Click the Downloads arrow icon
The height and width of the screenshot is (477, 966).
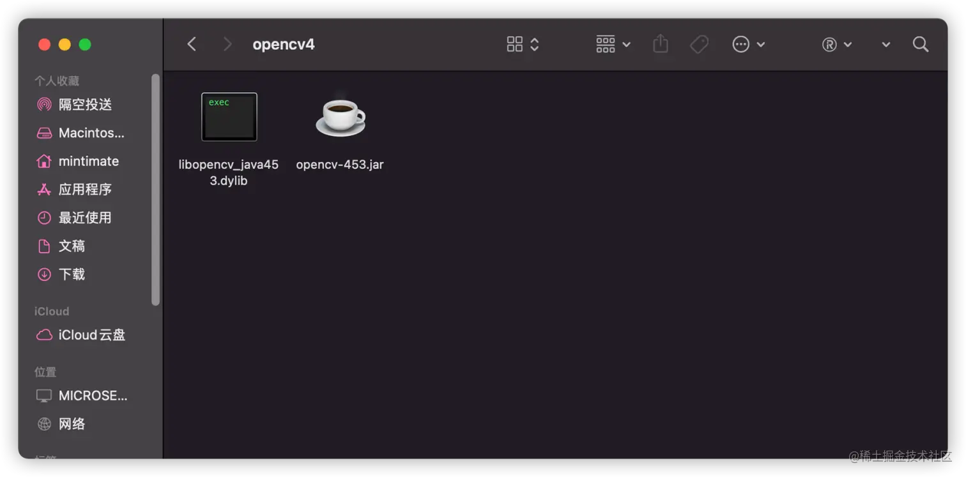pos(44,274)
